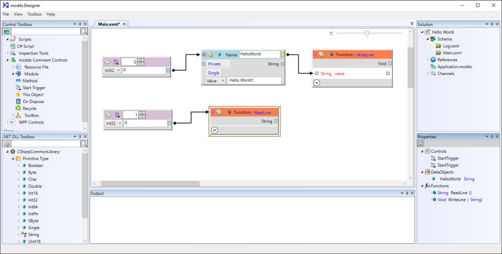Click the canvas vertical scrollbar thumb
The image size is (502, 254).
[410, 68]
